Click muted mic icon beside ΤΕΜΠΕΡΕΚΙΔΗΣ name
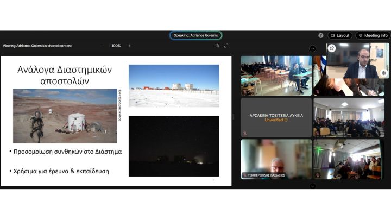 pos(245,175)
